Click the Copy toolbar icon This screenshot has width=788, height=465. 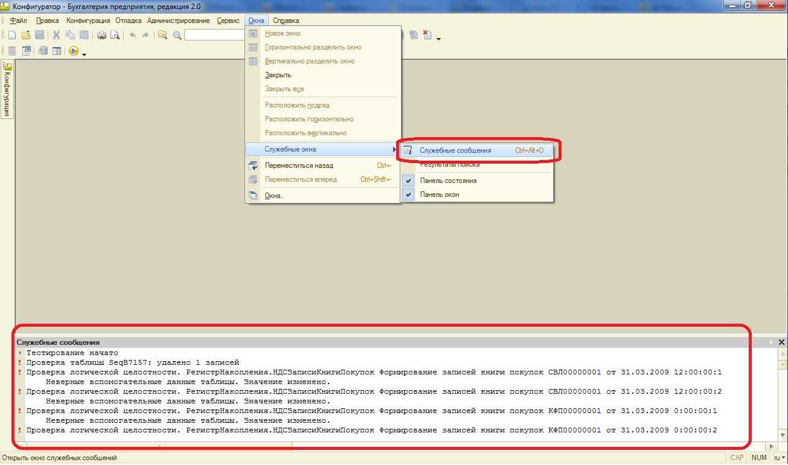coord(70,35)
